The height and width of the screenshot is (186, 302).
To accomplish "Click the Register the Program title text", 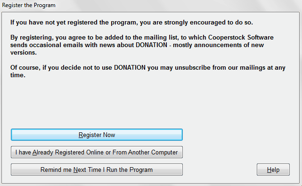I will 29,5.
